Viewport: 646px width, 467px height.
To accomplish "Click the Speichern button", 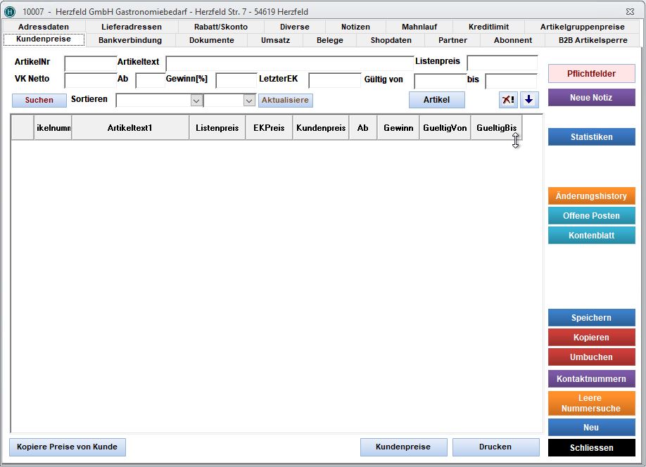I will [591, 318].
